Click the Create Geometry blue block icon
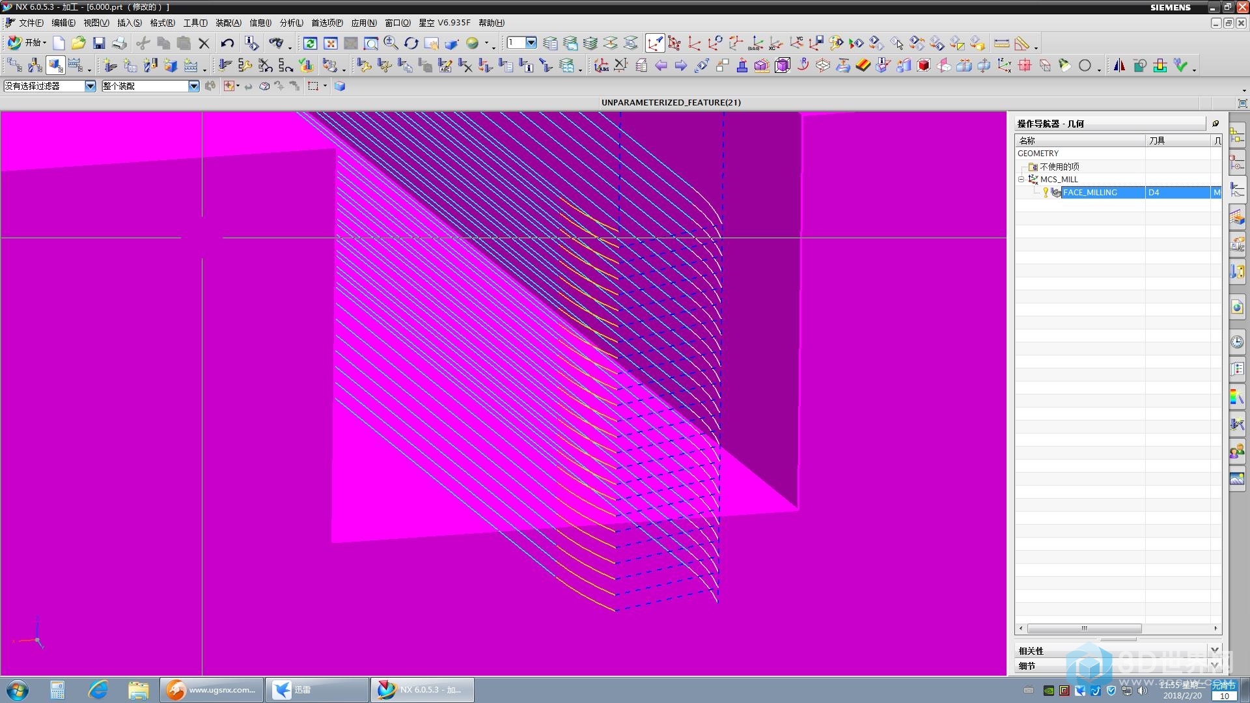The image size is (1250, 703). (x=171, y=65)
